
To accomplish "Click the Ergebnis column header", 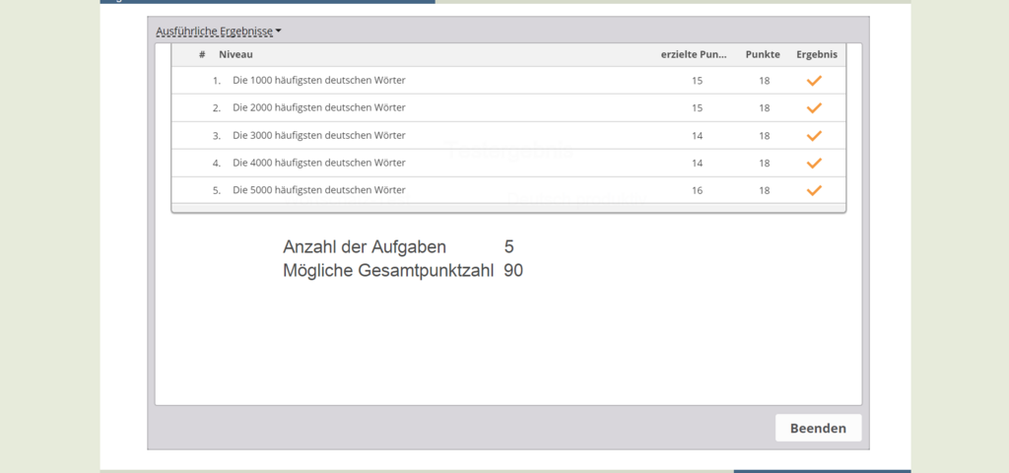I will click(x=817, y=55).
